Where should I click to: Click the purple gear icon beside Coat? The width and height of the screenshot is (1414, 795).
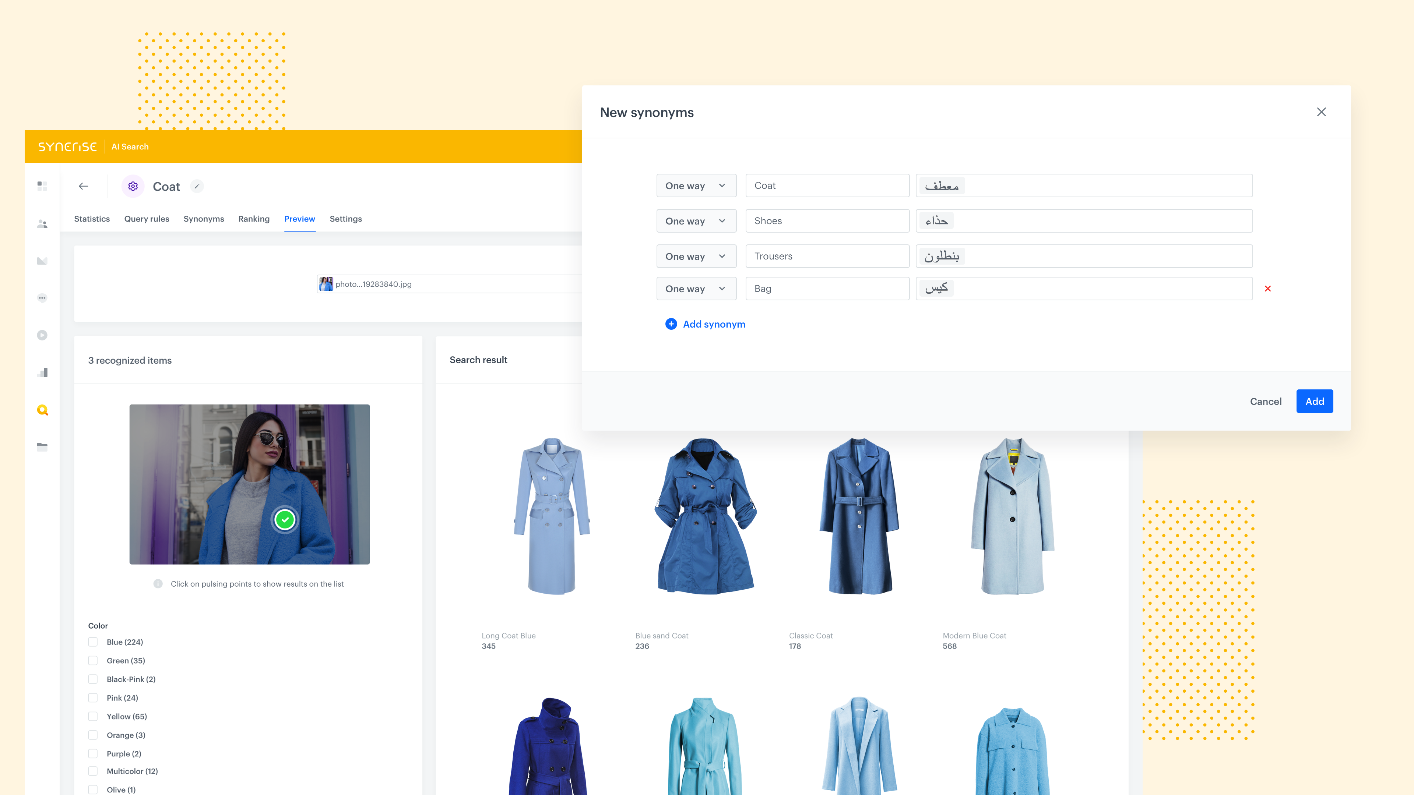pos(133,187)
